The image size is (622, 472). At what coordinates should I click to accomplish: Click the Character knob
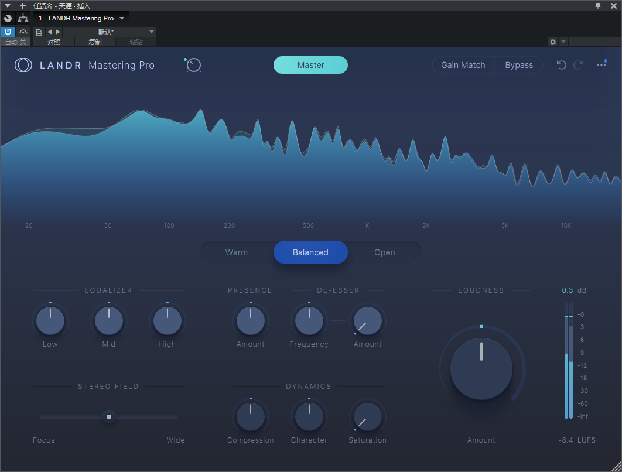tap(309, 416)
